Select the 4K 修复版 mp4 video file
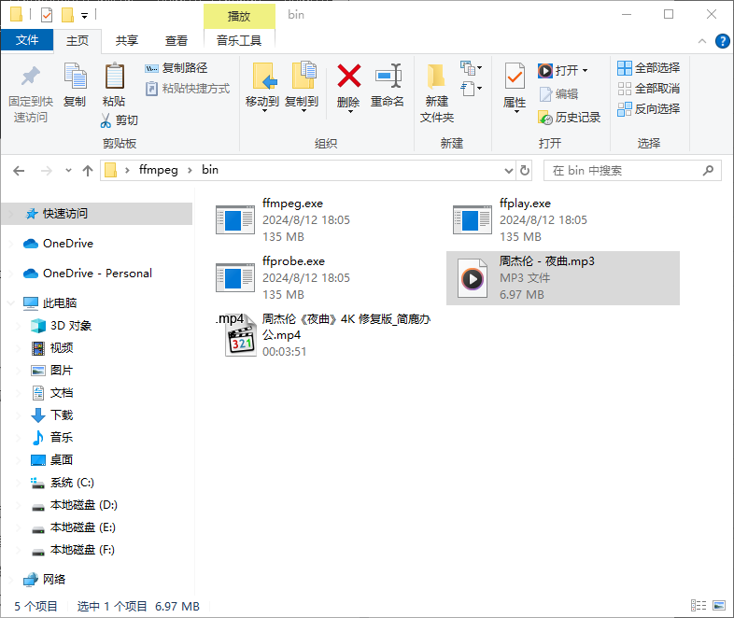The image size is (734, 618). point(323,335)
